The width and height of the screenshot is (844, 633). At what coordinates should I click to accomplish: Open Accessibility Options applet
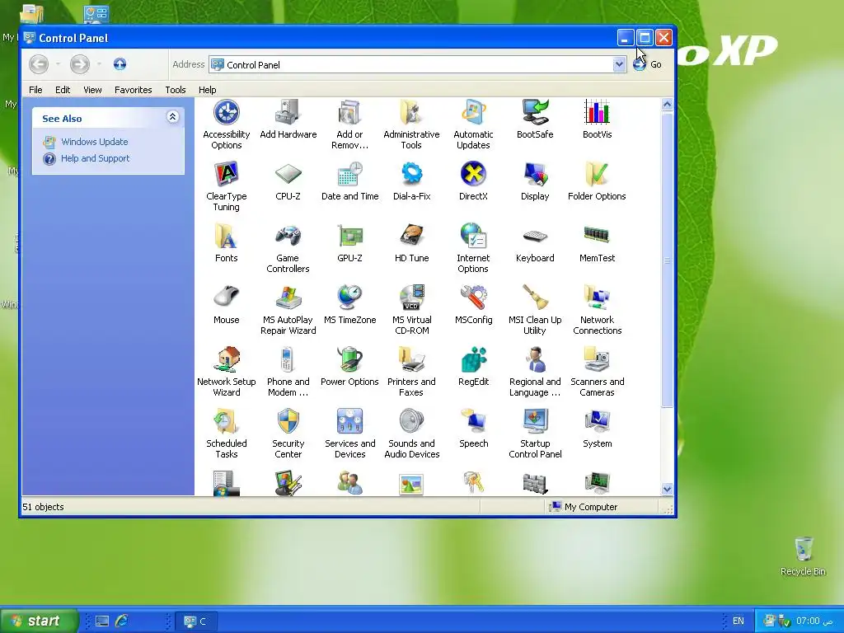226,124
